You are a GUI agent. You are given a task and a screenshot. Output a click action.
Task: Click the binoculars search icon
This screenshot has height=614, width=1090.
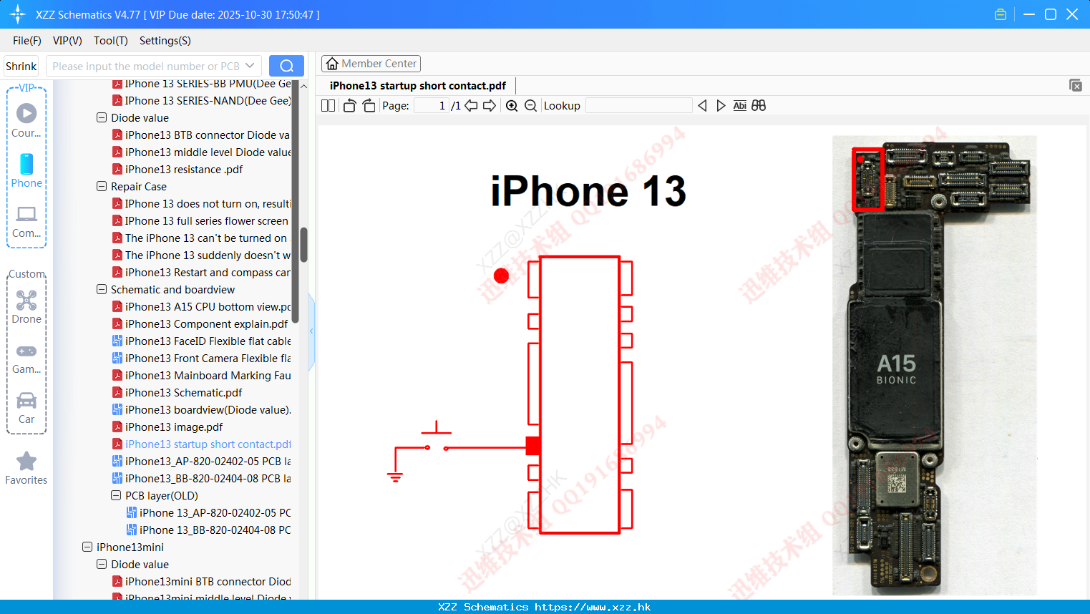coord(759,106)
